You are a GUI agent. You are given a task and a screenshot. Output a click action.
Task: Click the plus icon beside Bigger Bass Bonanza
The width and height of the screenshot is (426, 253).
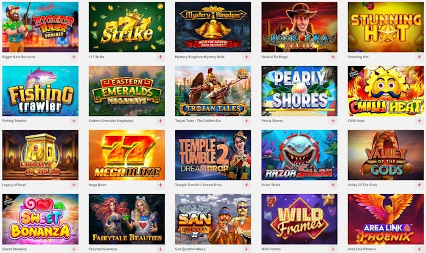(74, 57)
